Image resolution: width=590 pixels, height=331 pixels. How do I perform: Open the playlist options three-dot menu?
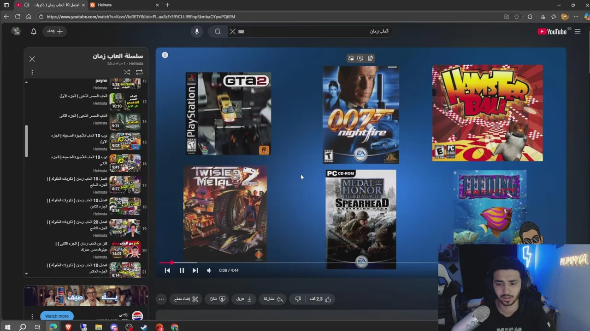coord(32,72)
